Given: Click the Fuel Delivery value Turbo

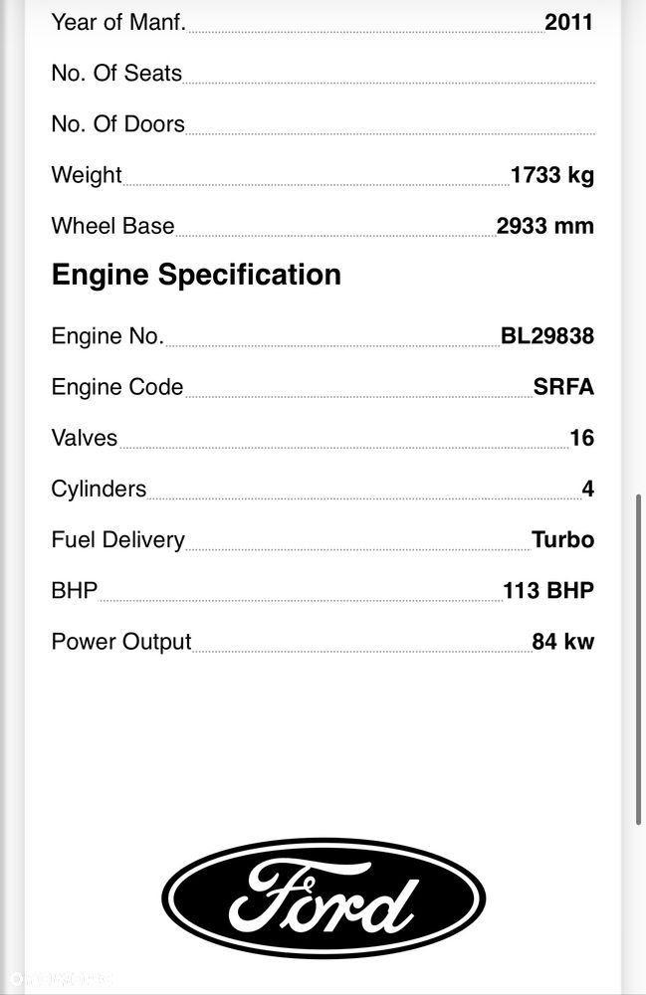Looking at the screenshot, I should [x=562, y=539].
